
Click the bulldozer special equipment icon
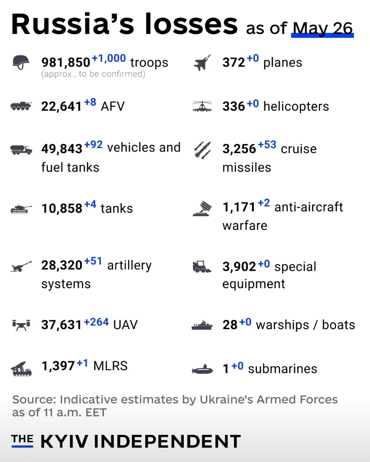pos(202,266)
